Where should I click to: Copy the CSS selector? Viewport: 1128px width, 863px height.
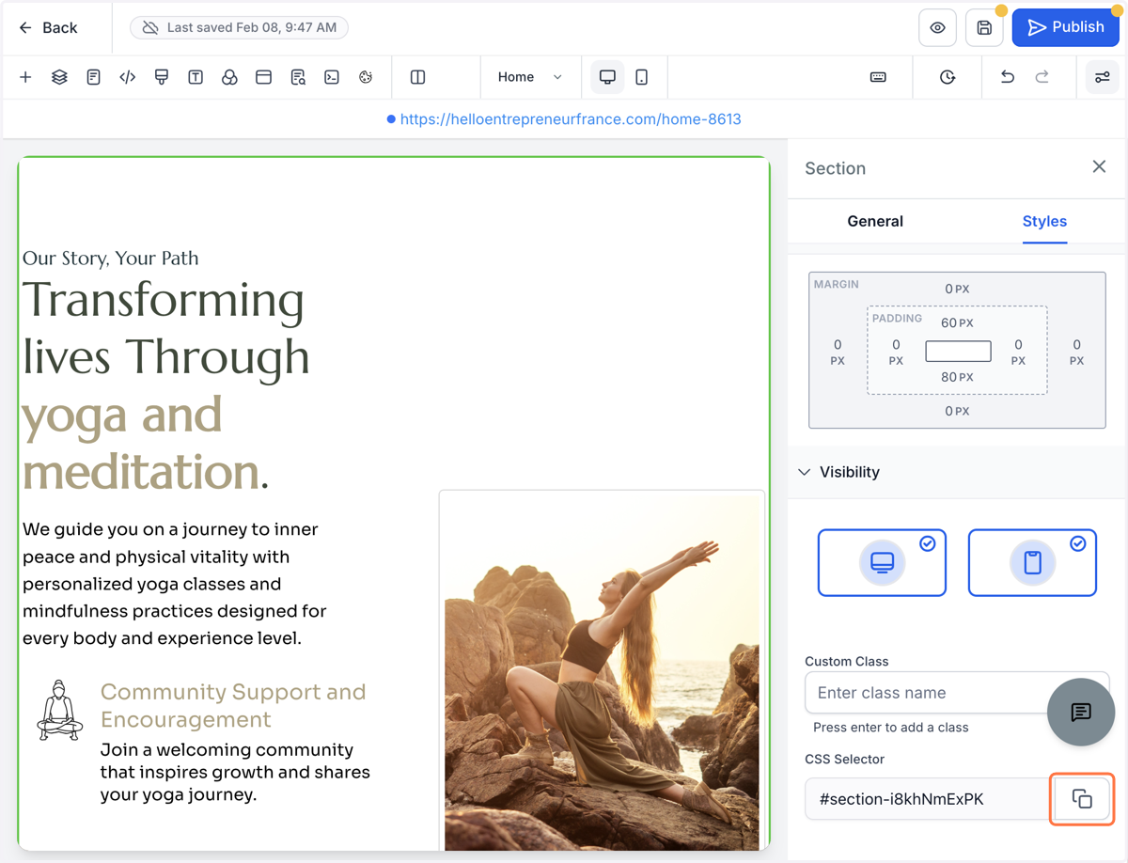pyautogui.click(x=1082, y=799)
